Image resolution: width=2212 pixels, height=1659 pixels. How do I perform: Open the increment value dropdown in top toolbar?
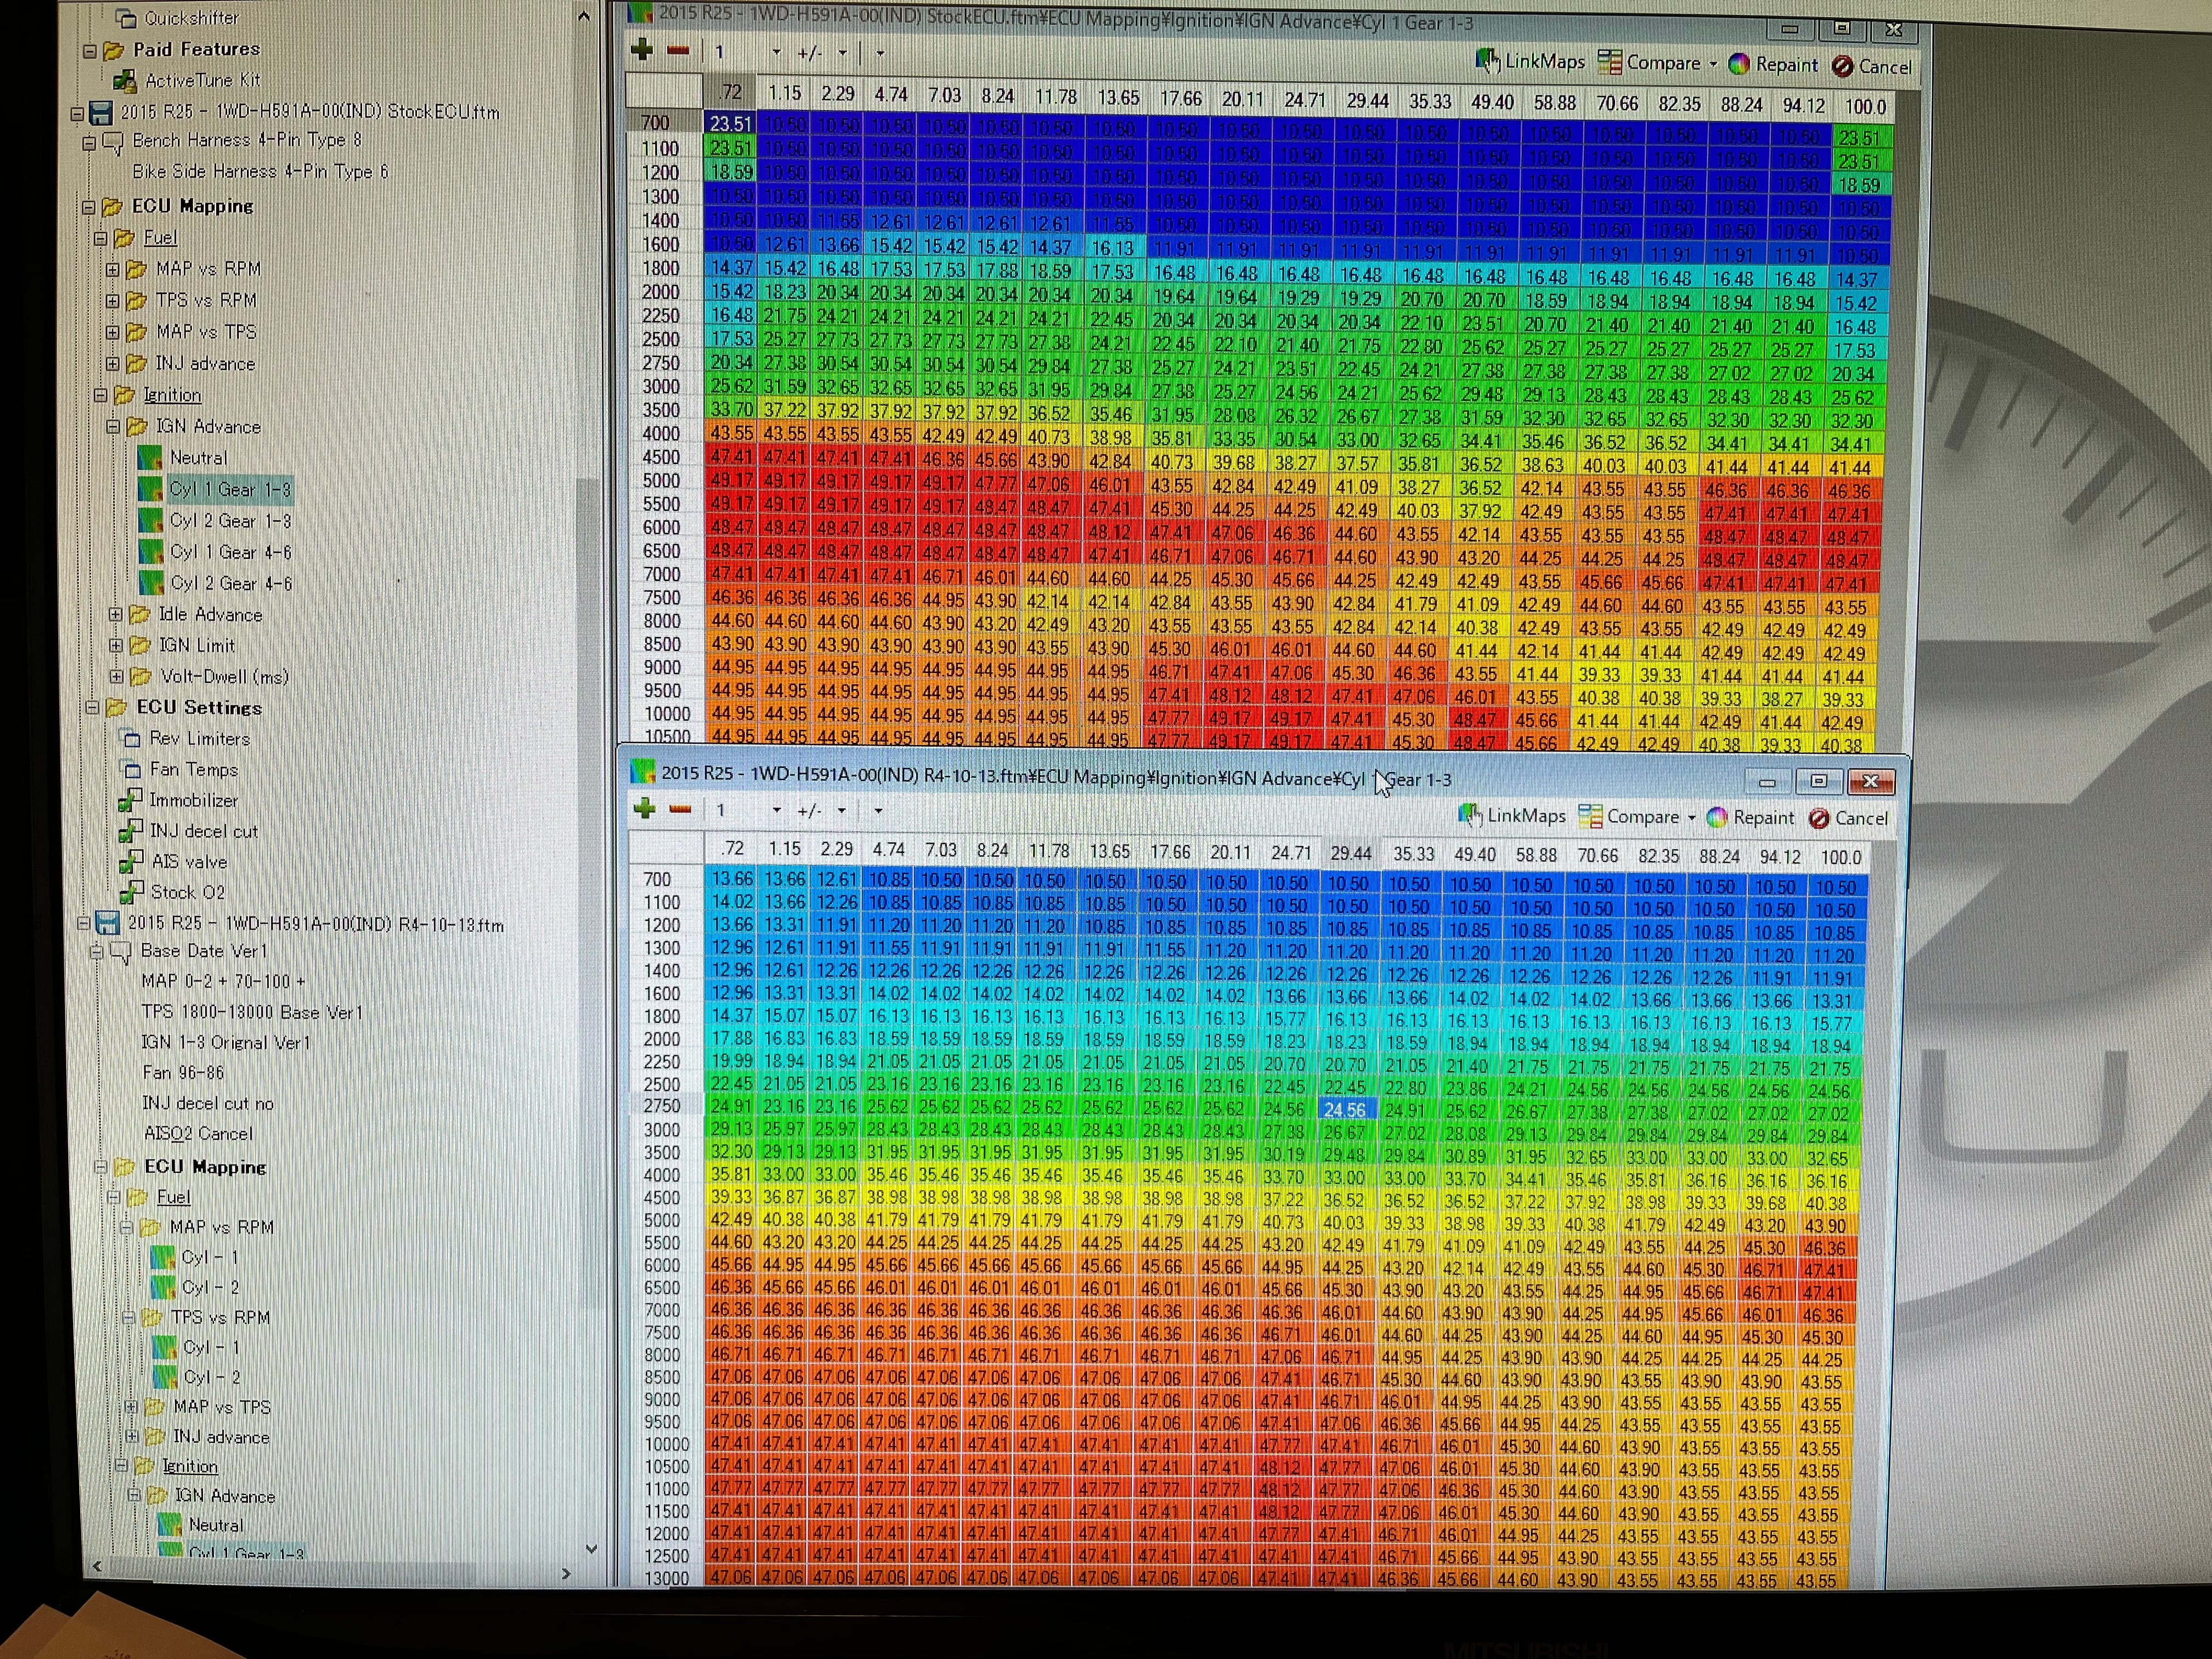[776, 52]
